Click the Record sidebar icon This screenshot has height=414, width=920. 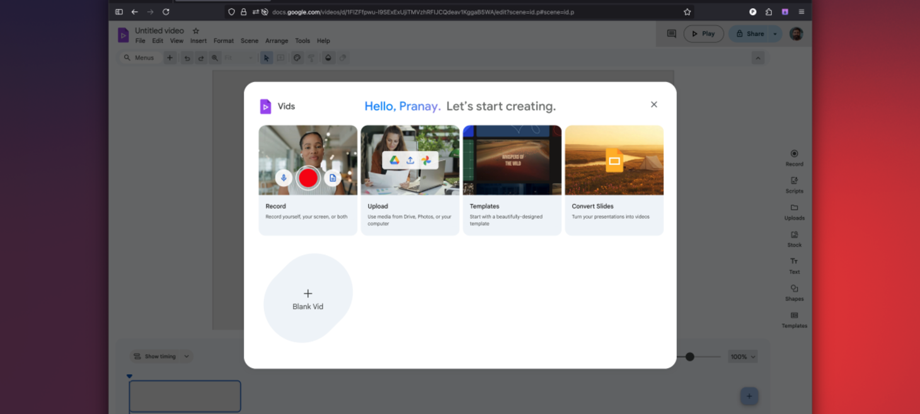[x=794, y=154]
